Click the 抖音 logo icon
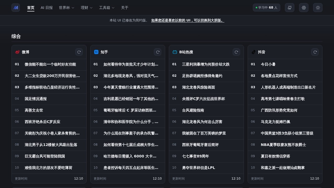 [x=254, y=52]
